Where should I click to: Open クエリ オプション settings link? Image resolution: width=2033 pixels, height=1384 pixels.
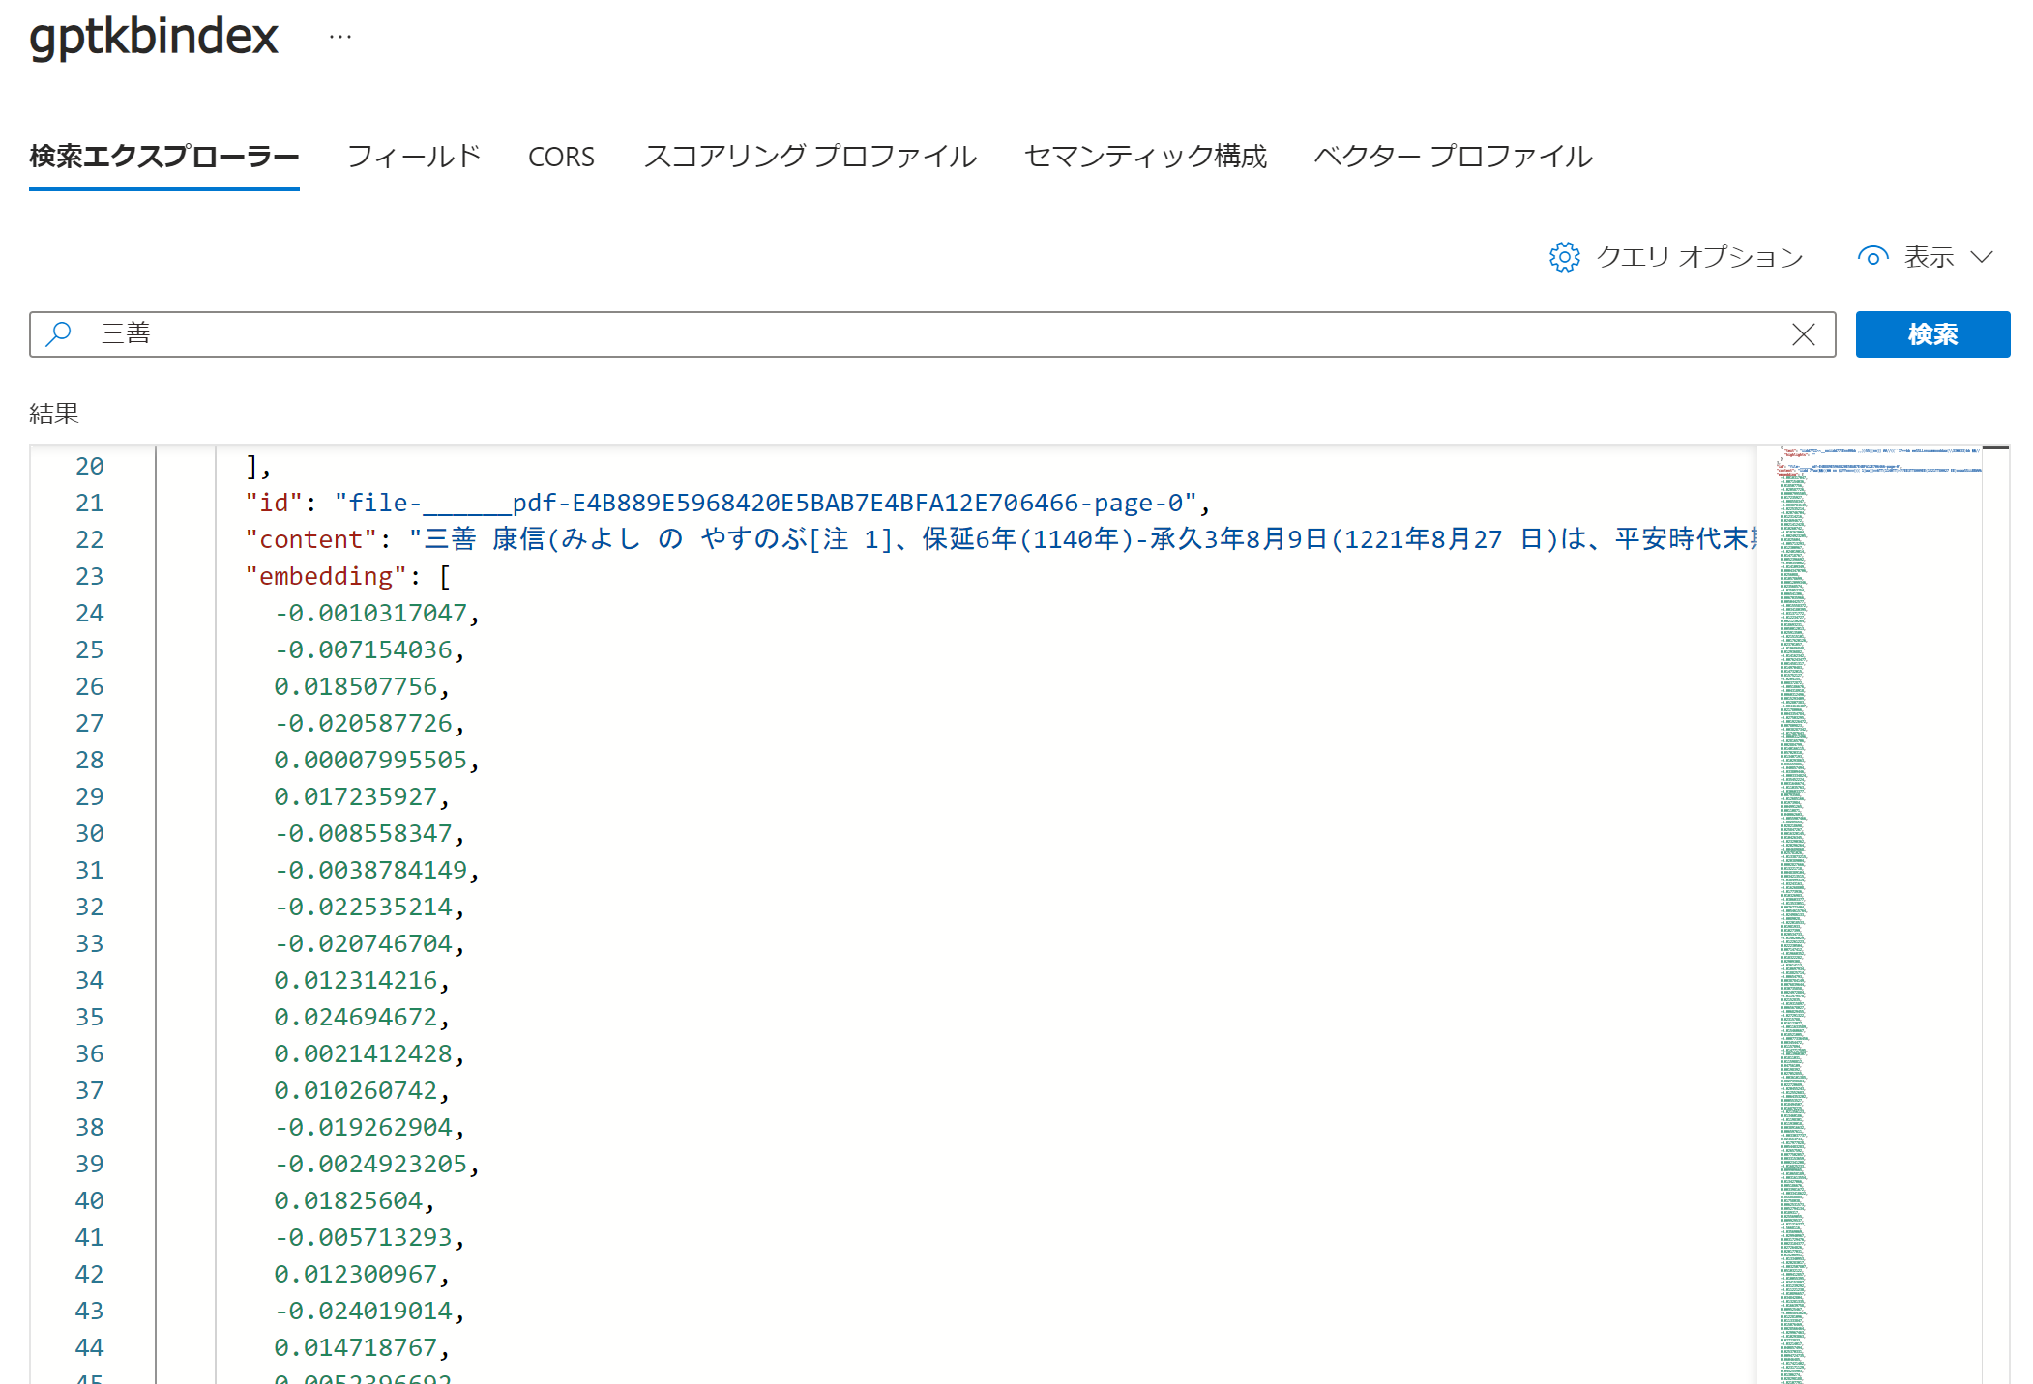[x=1698, y=257]
